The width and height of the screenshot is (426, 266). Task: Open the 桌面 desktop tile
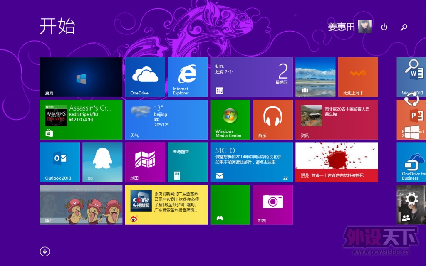pyautogui.click(x=81, y=77)
